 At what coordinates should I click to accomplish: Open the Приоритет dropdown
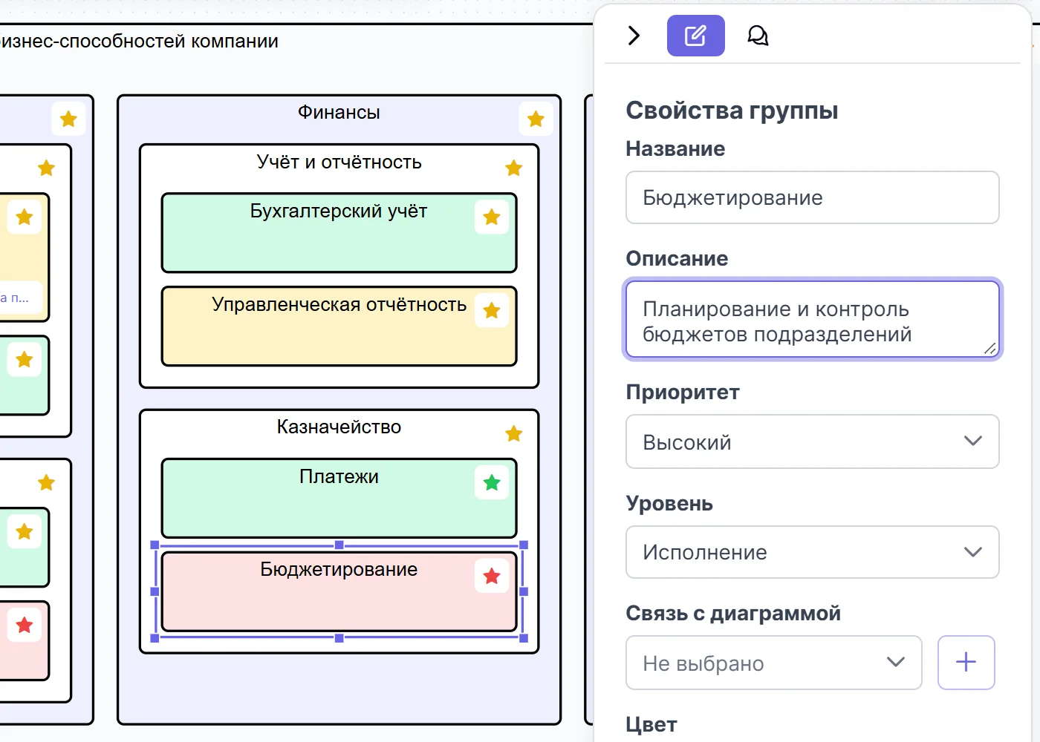813,441
